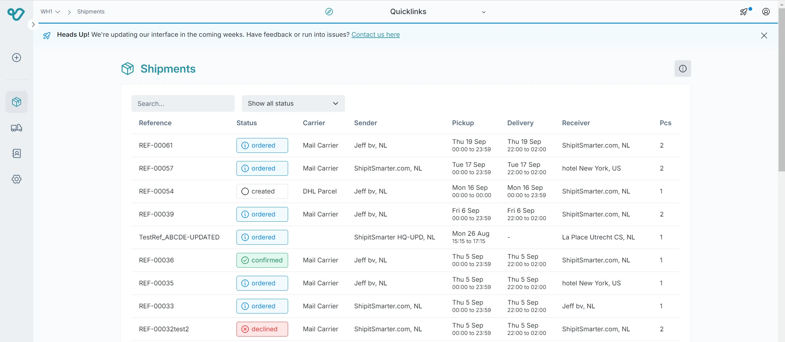Click the ordered status badge of REF-00061
785x342 pixels.
[262, 145]
